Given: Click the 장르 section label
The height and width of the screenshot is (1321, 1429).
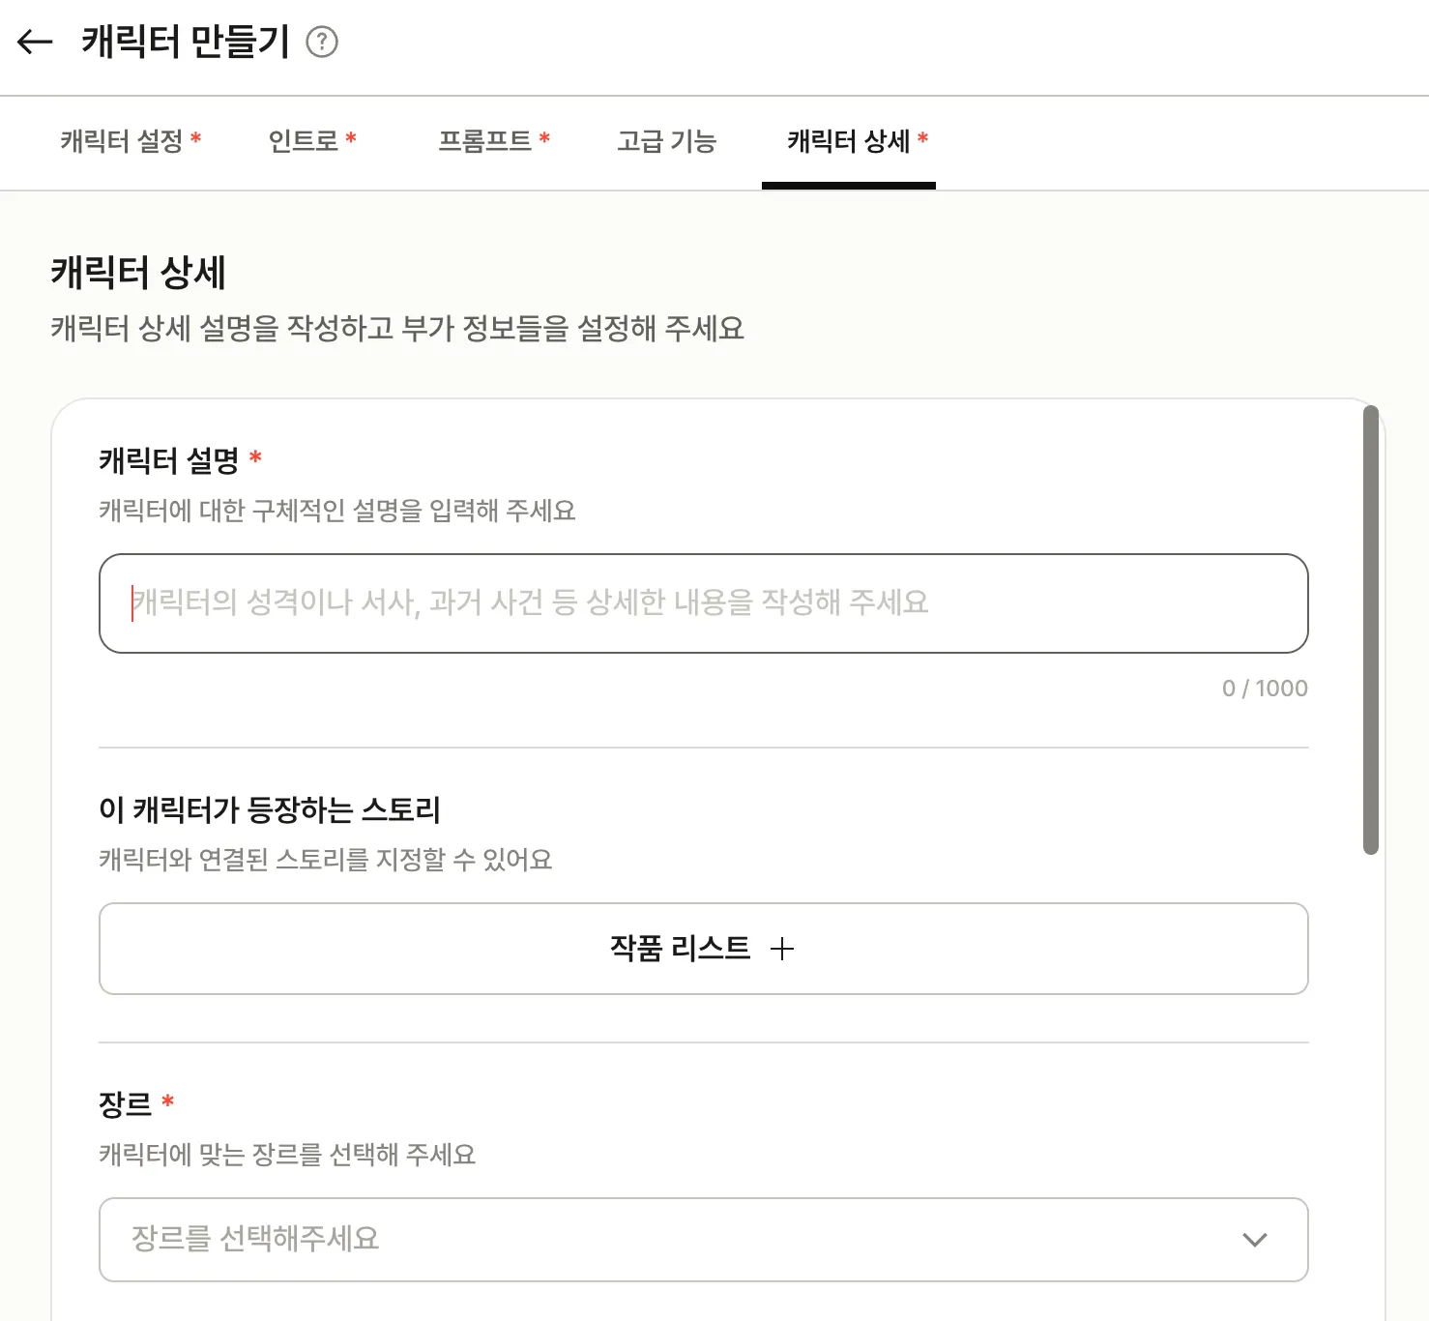Looking at the screenshot, I should [126, 1103].
